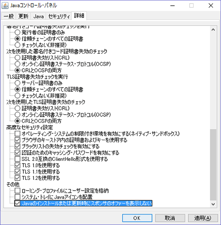Check システム・トレイにJavaアイコンを配置
The height and width of the screenshot is (225, 221).
click(x=17, y=197)
